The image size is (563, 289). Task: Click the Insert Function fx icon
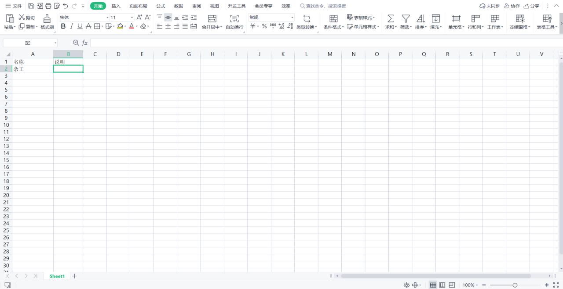pyautogui.click(x=85, y=43)
